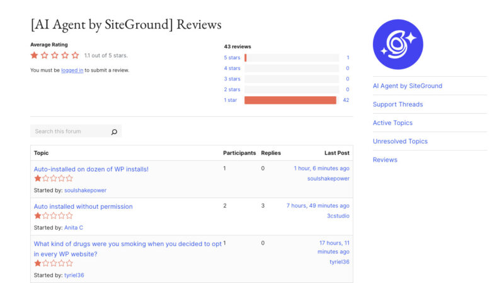Click star rating under Auto installed without permission
Screen dimensions: 504x283
pos(54,216)
